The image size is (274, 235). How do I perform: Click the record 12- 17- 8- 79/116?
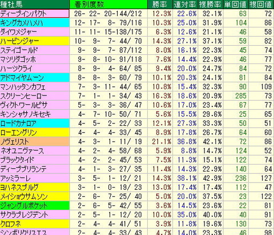(x=108, y=23)
